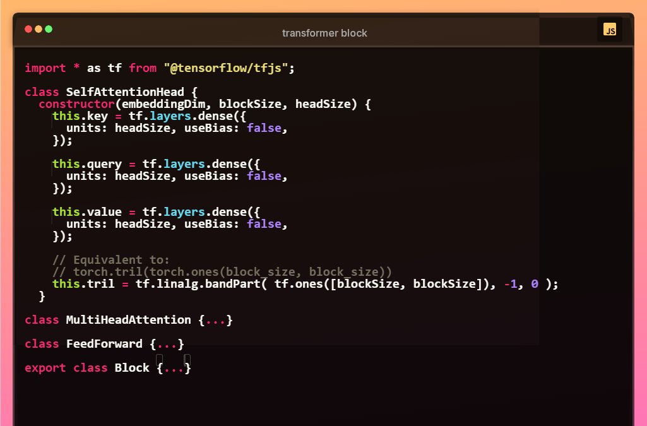The width and height of the screenshot is (647, 426).
Task: Click the import keyword
Action: [45, 68]
